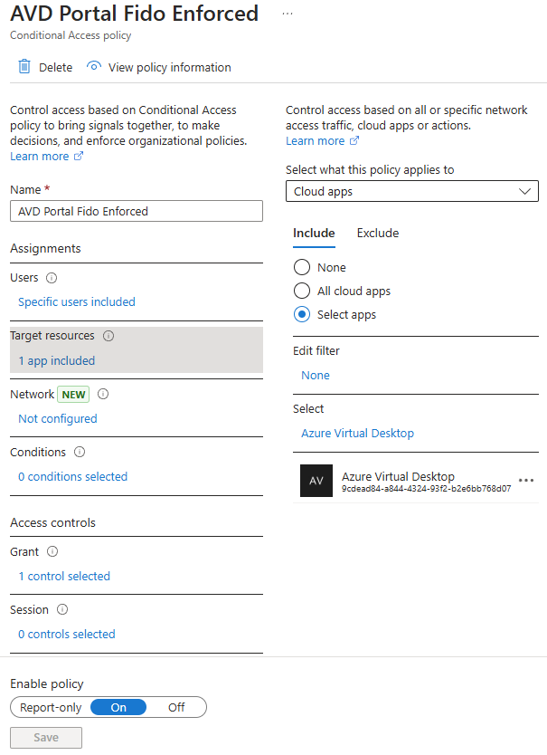Open the left Learn more link
The image size is (547, 755).
click(x=40, y=157)
